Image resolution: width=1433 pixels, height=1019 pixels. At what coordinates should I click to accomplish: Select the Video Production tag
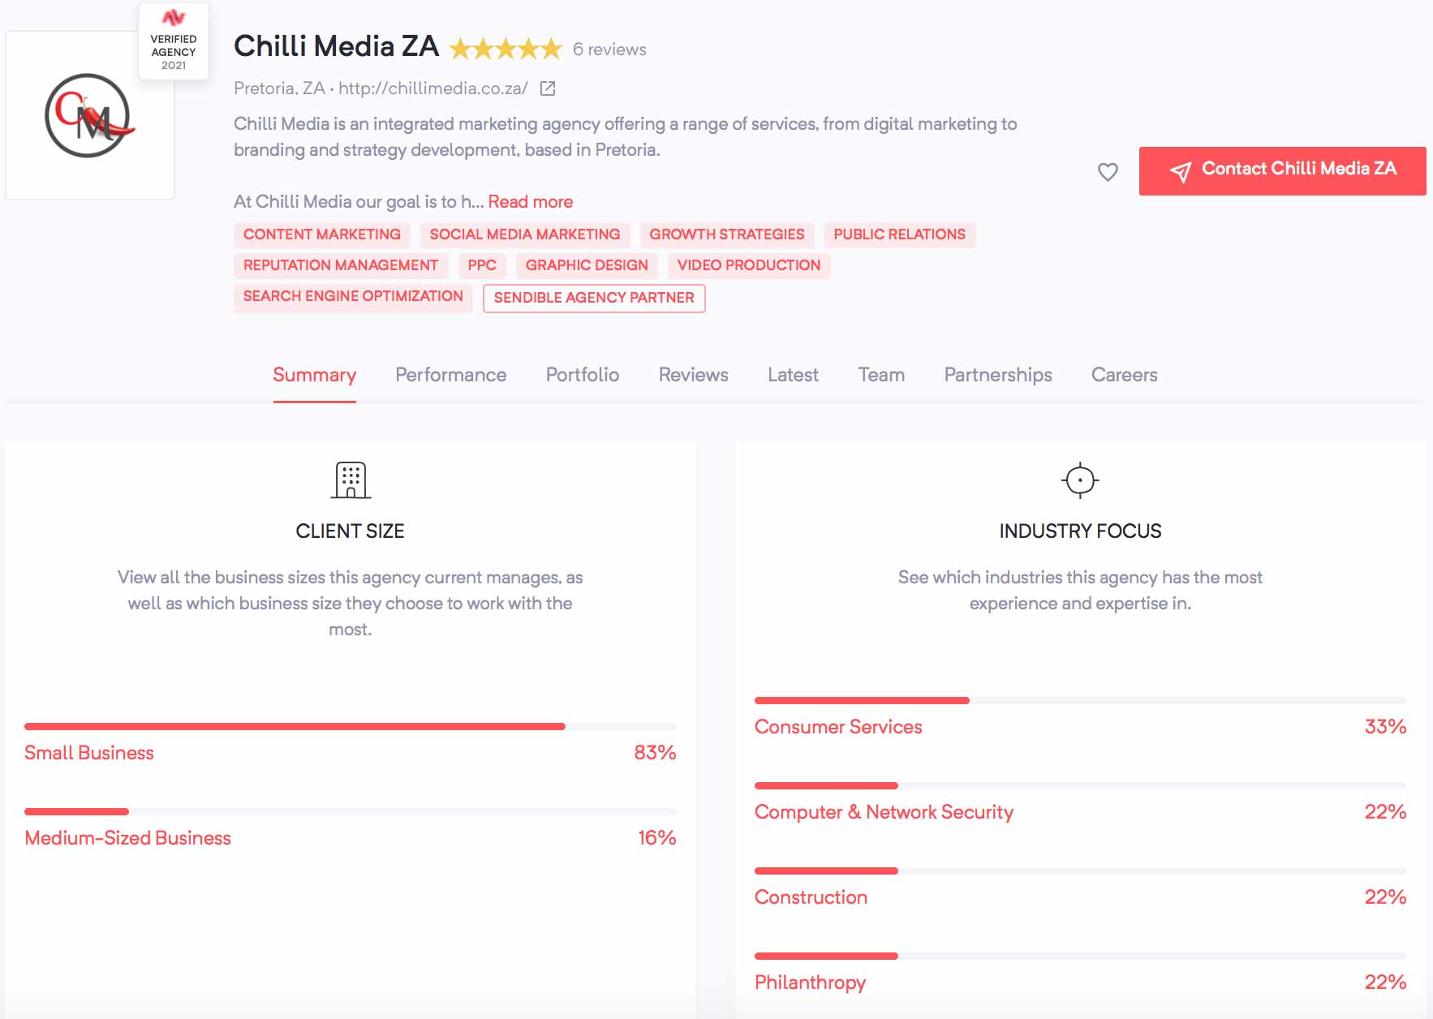point(749,265)
